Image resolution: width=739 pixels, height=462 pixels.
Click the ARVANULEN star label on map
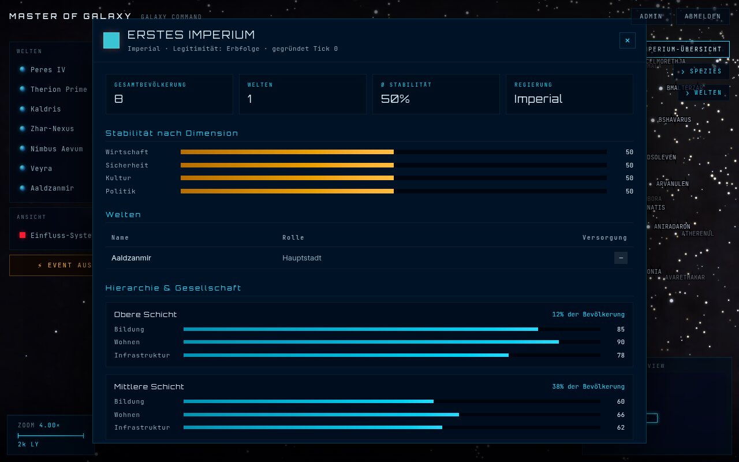[672, 184]
